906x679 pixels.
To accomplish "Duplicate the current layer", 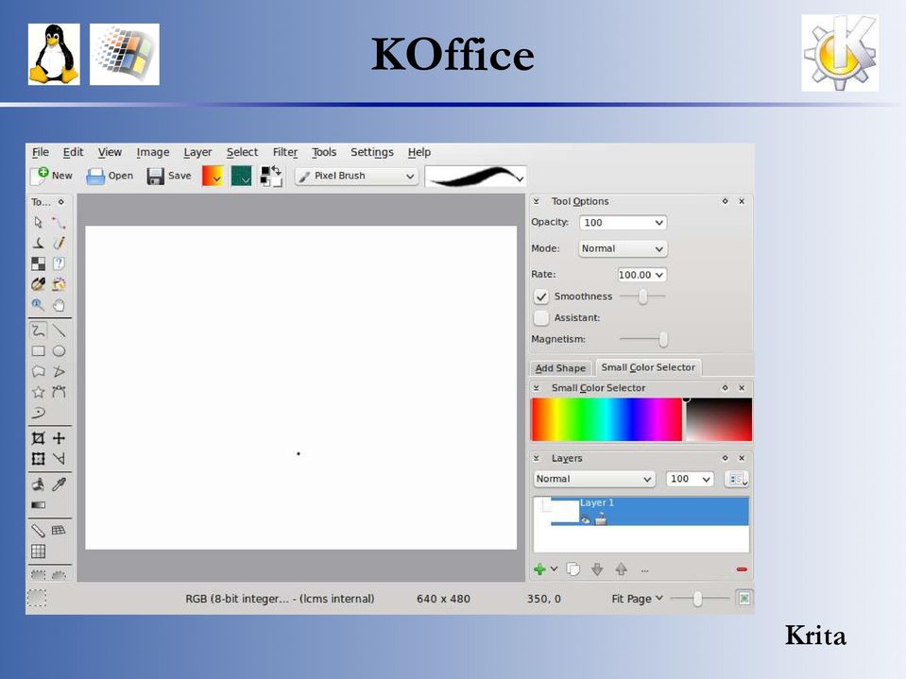I will pos(573,569).
